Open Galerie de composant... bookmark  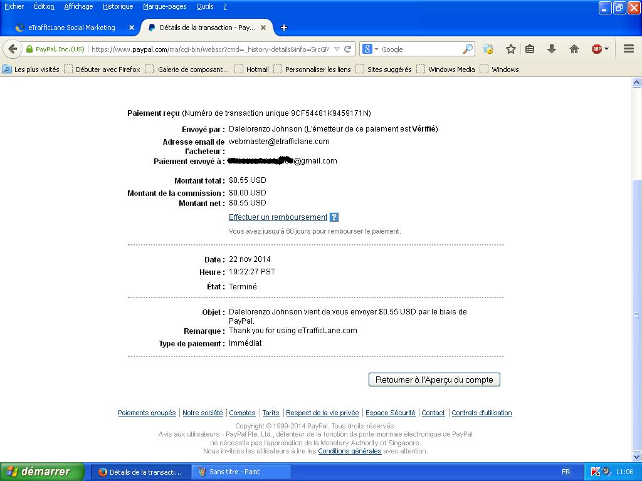pyautogui.click(x=187, y=69)
